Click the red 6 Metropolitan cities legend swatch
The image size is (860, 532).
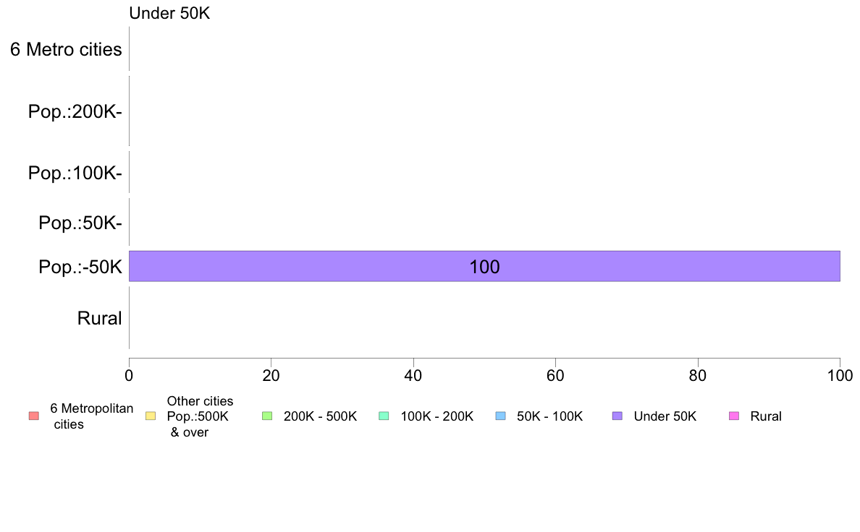coord(34,416)
